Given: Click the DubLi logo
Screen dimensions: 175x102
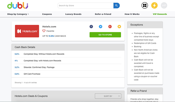Looking at the screenshot, I should coord(18,5).
